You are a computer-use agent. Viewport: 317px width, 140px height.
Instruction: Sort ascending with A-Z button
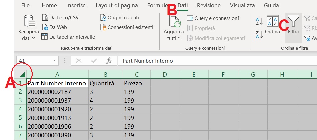point(259,22)
